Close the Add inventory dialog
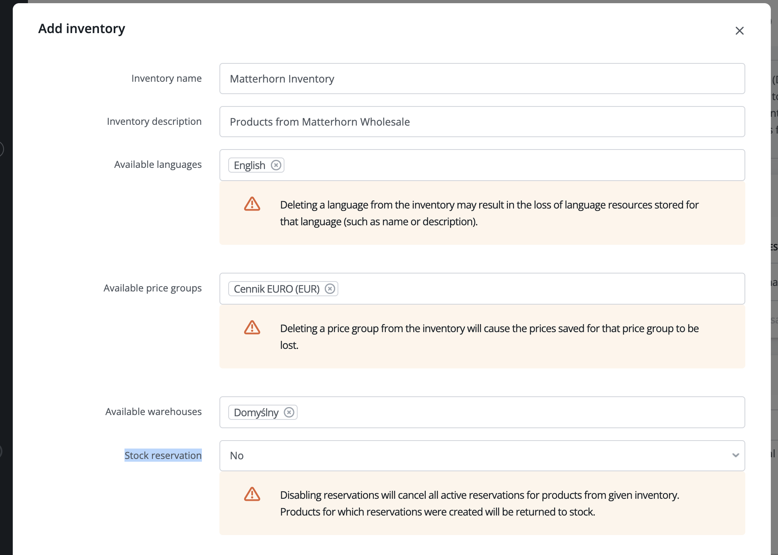This screenshot has height=555, width=778. [x=739, y=31]
